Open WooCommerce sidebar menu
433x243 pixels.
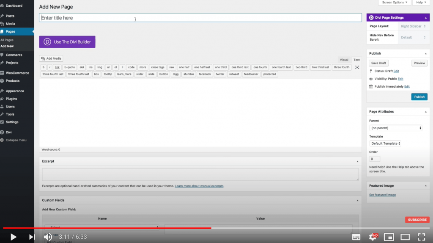(17, 73)
